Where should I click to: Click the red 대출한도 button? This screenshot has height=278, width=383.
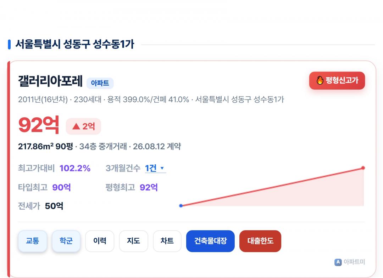pyautogui.click(x=260, y=241)
